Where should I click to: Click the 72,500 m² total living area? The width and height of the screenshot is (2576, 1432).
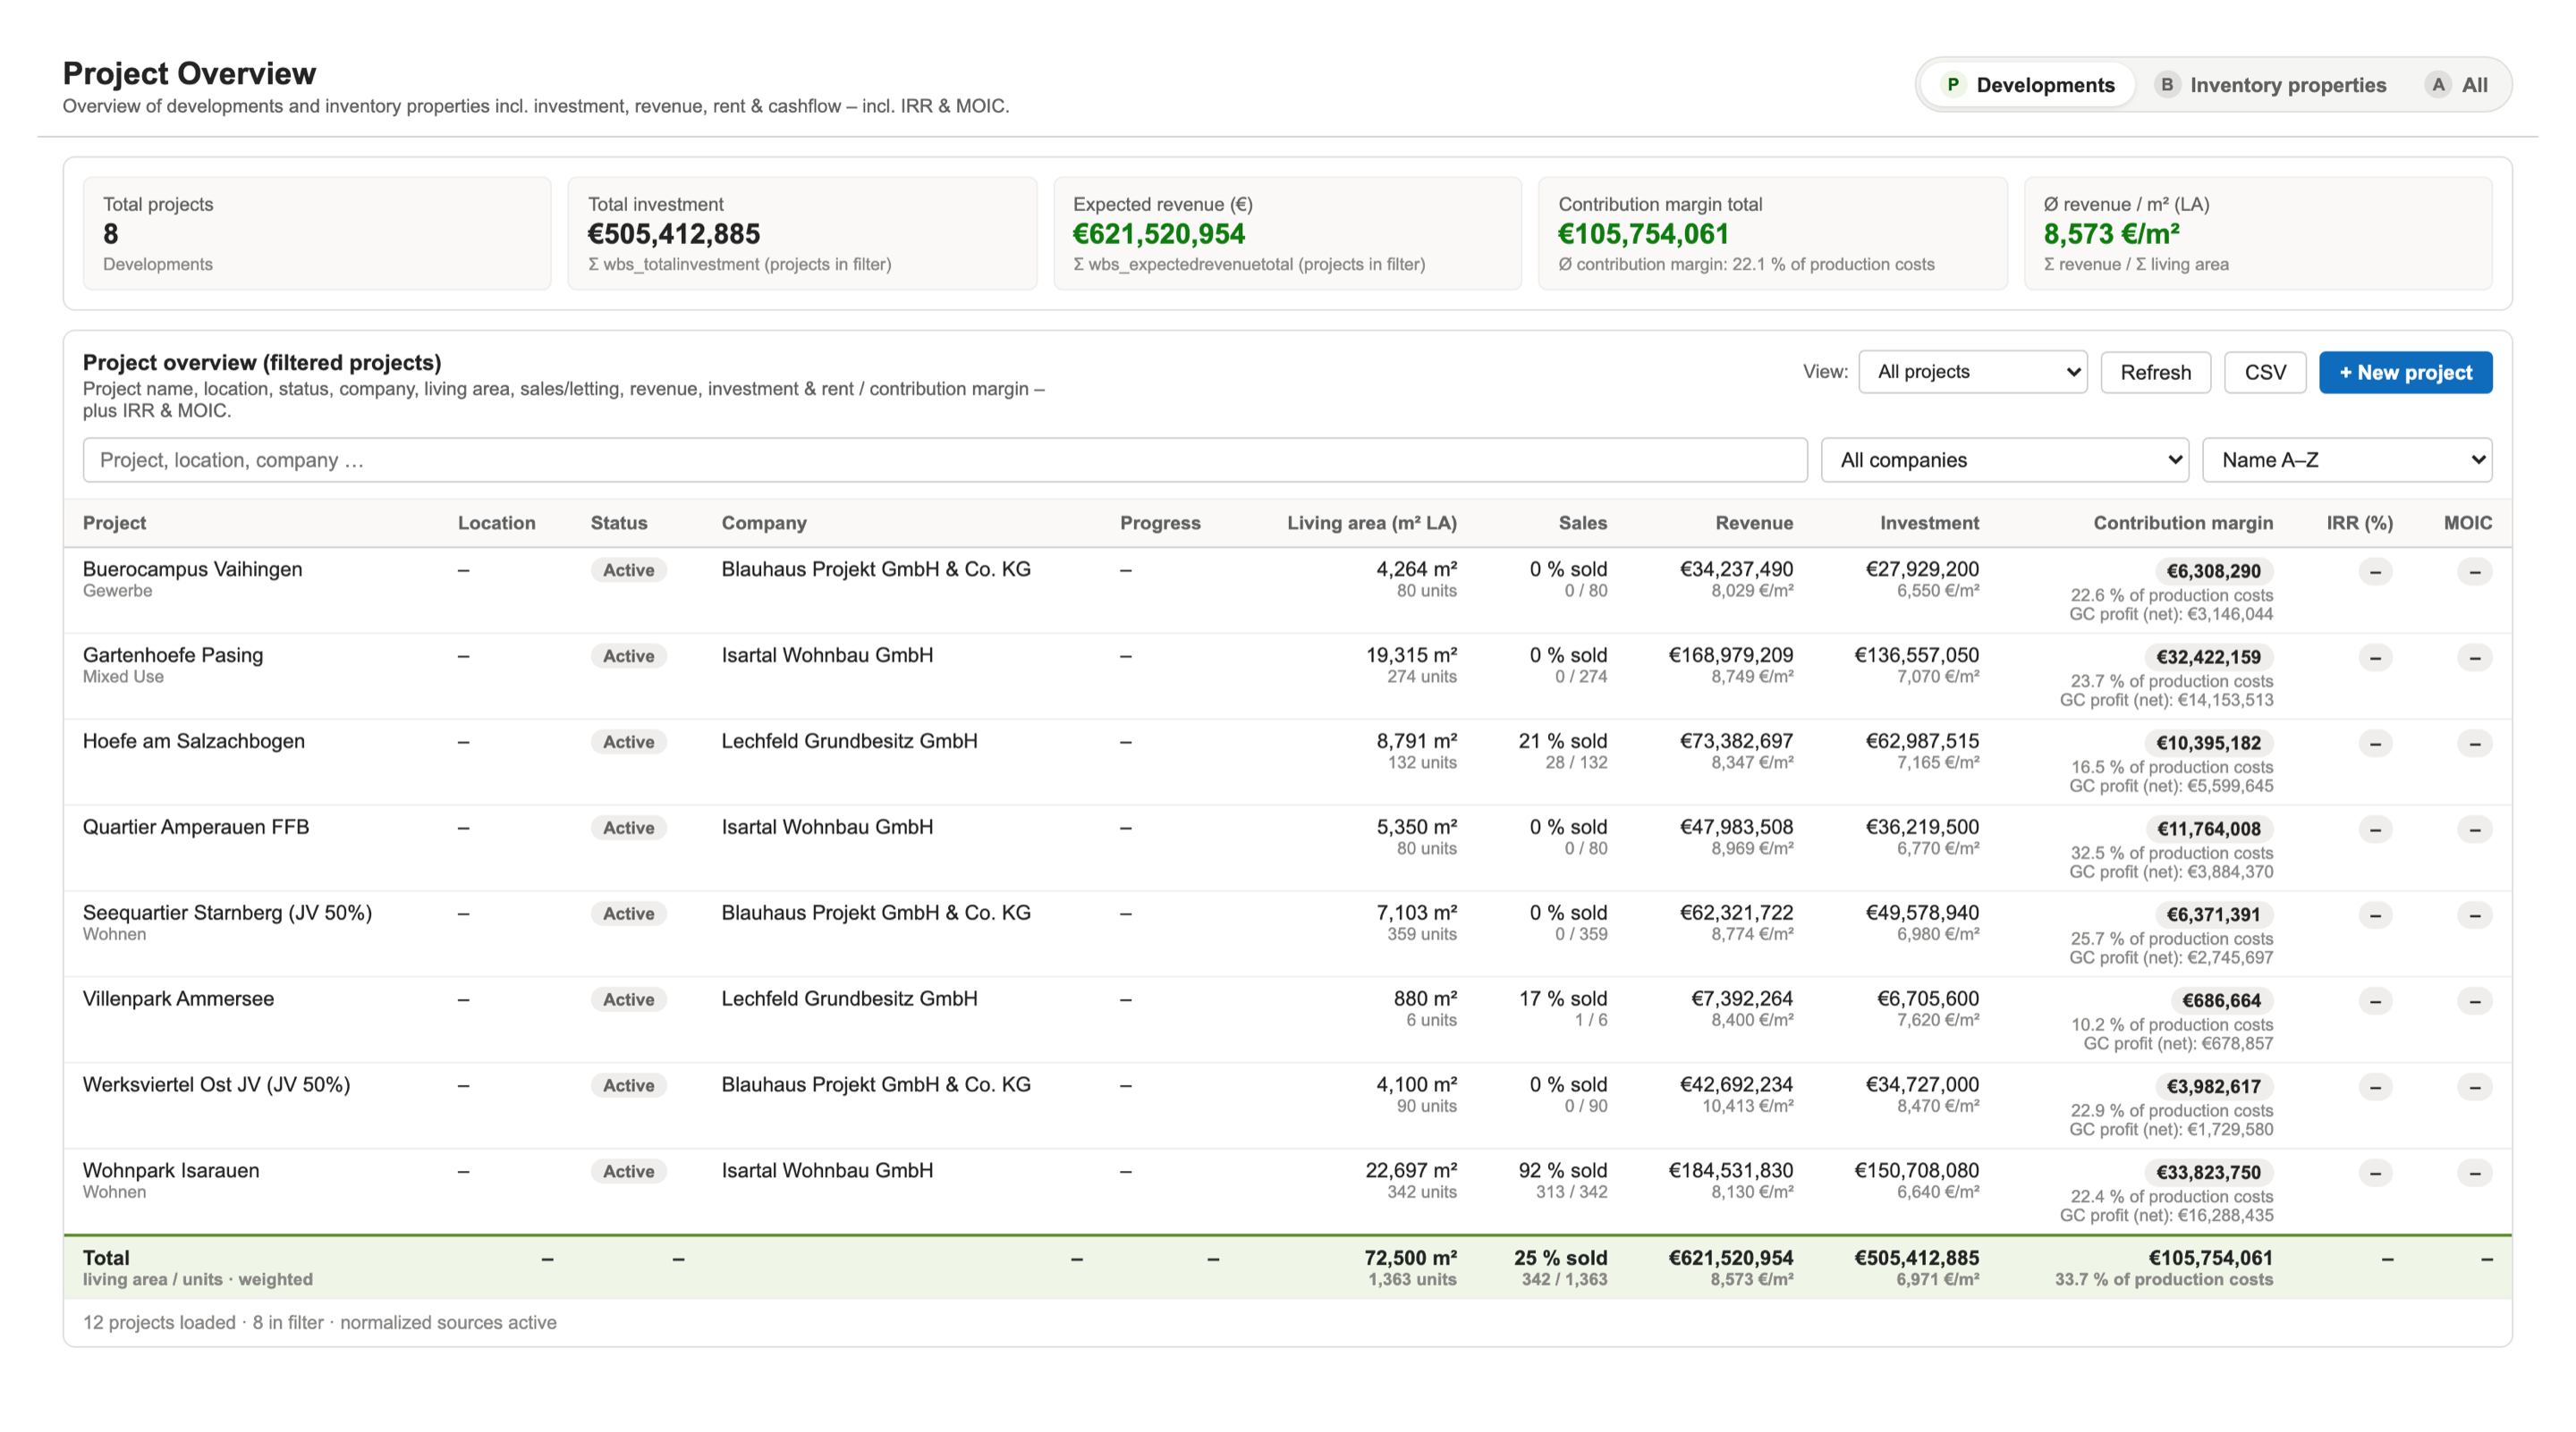[x=1410, y=1257]
